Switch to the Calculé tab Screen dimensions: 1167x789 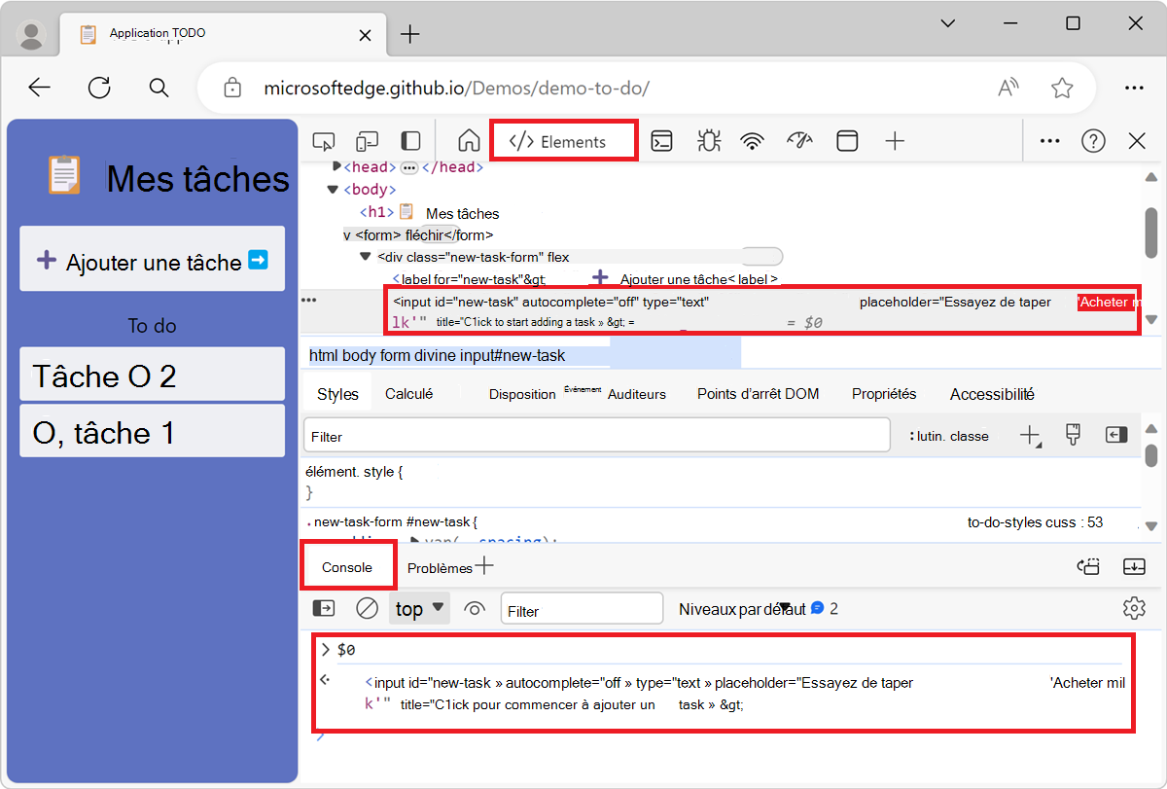pyautogui.click(x=408, y=394)
